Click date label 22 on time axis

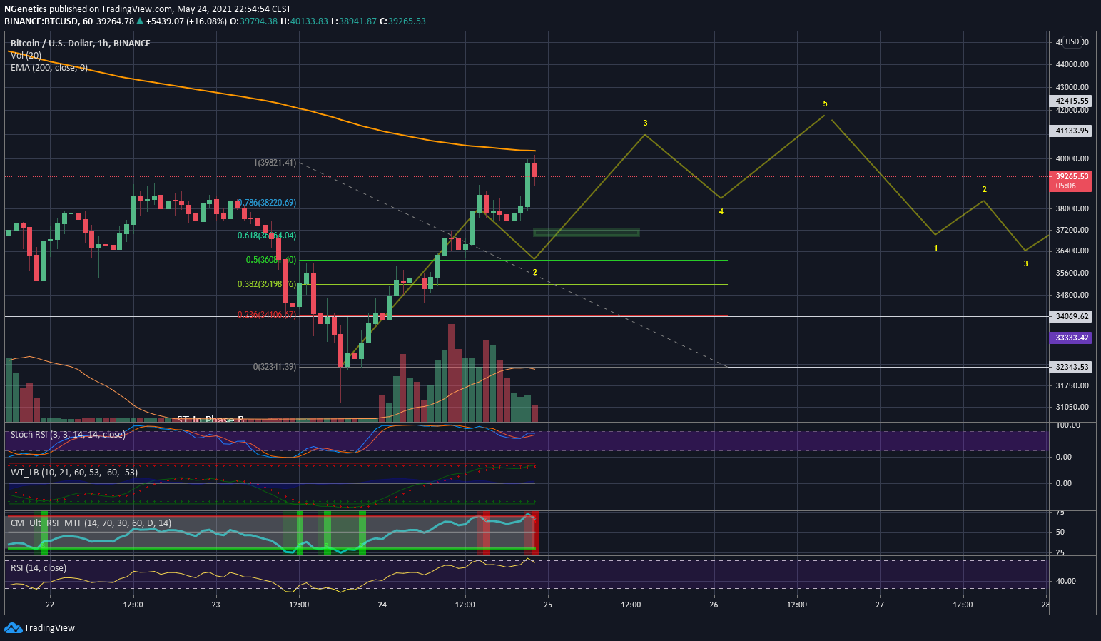pos(50,605)
